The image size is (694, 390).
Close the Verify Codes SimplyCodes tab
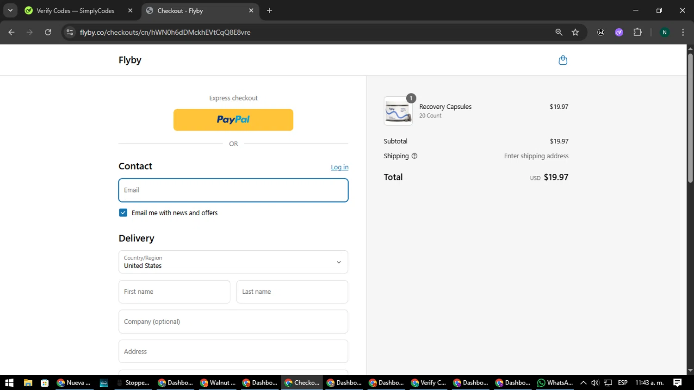[130, 11]
